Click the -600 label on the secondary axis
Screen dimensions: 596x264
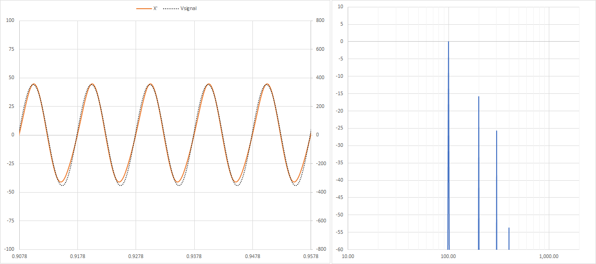click(321, 221)
